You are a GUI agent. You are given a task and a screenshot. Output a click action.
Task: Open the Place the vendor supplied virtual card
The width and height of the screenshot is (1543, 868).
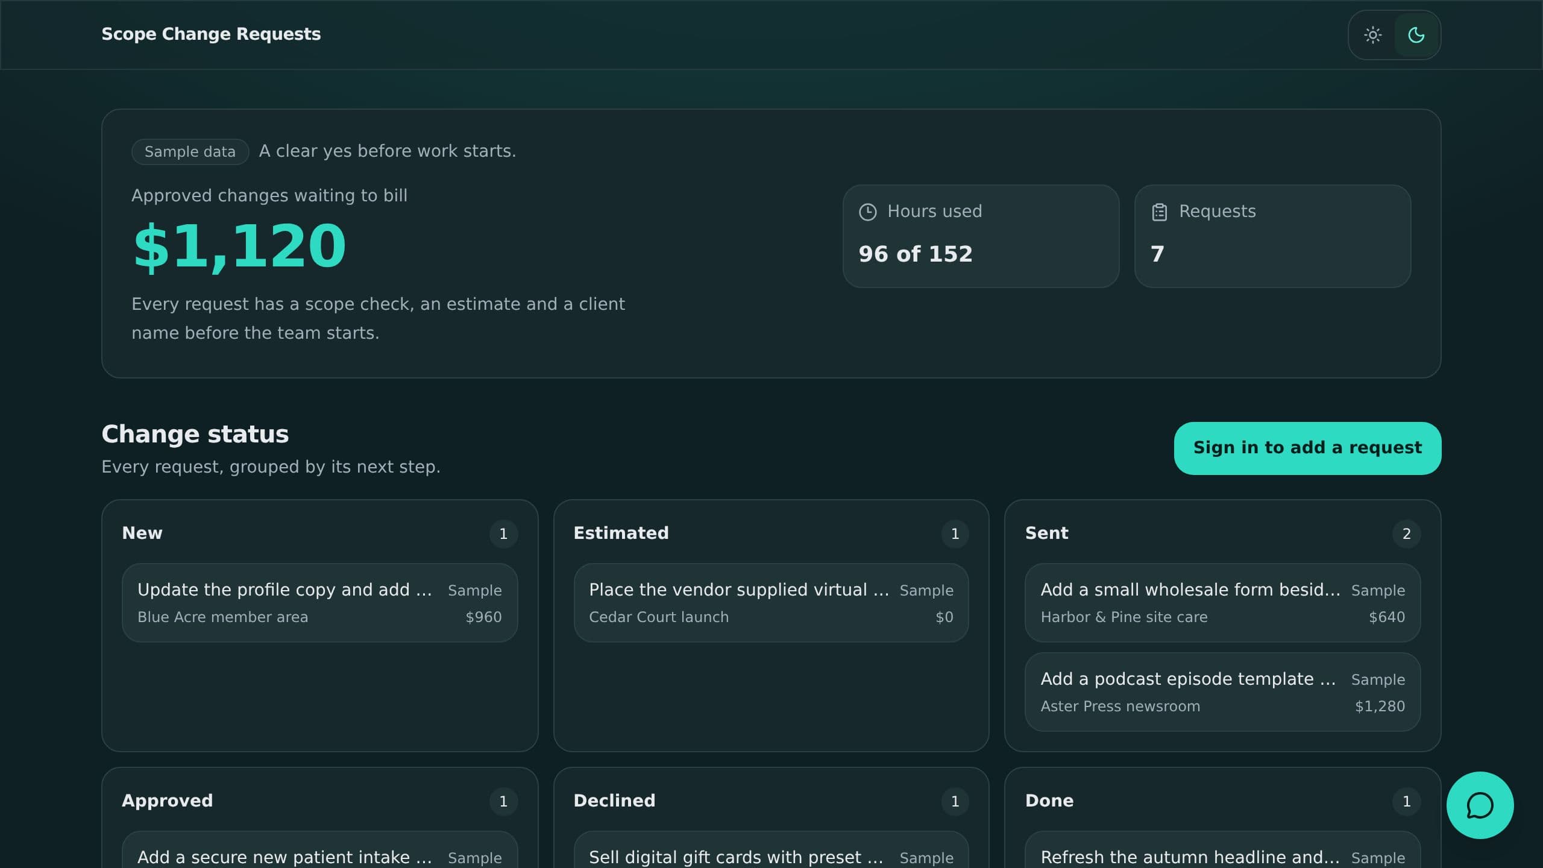[771, 603]
